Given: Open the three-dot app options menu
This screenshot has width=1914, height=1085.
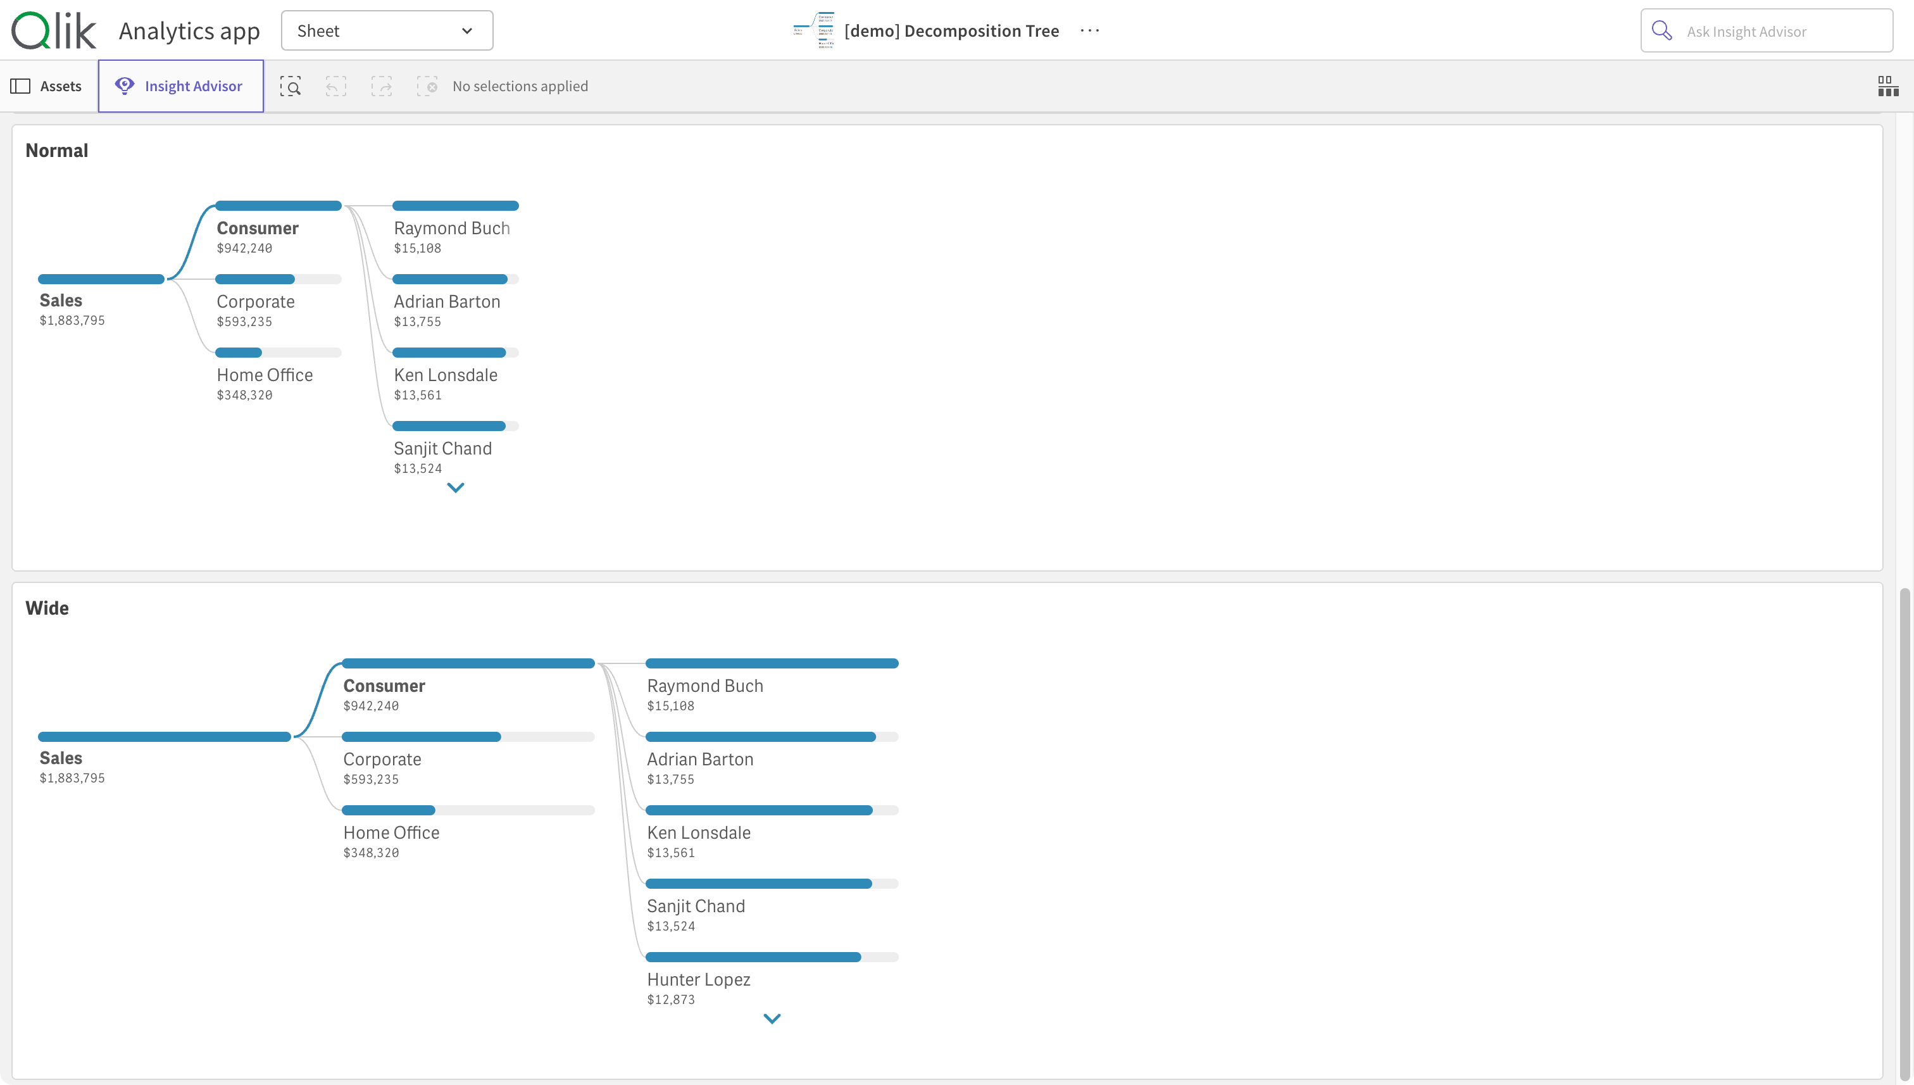Looking at the screenshot, I should [1089, 30].
